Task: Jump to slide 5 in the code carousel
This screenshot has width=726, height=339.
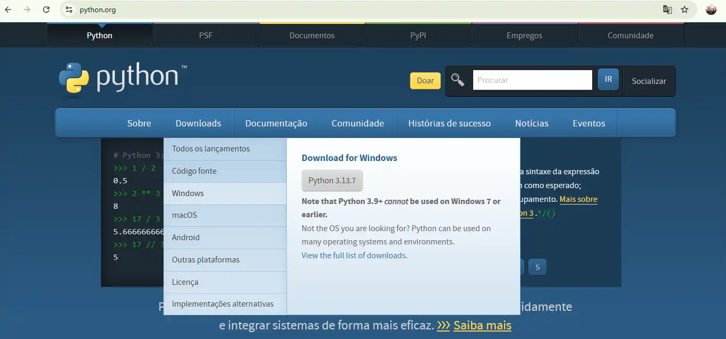Action: pyautogui.click(x=537, y=267)
